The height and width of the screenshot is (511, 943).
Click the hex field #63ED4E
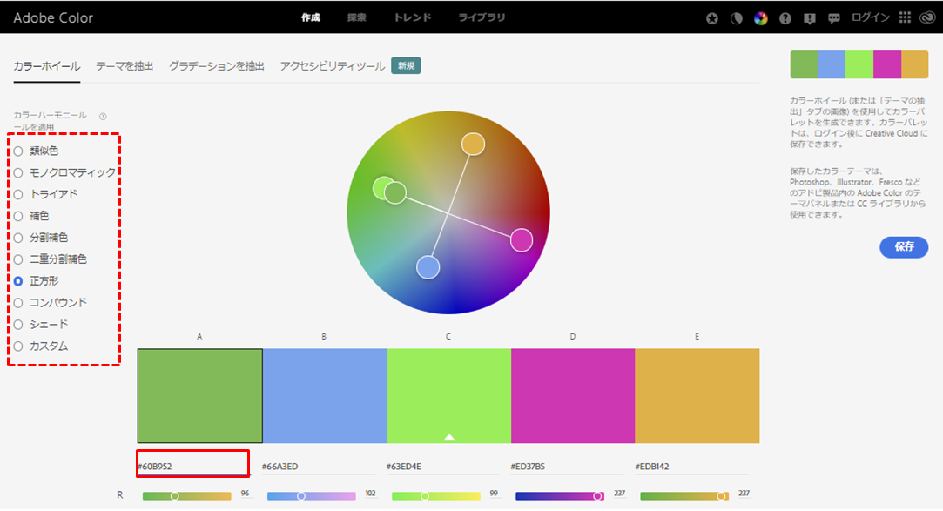(x=443, y=467)
